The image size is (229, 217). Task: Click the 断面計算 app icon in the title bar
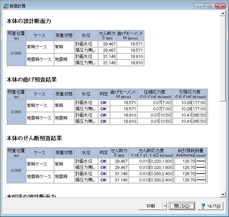6,6
